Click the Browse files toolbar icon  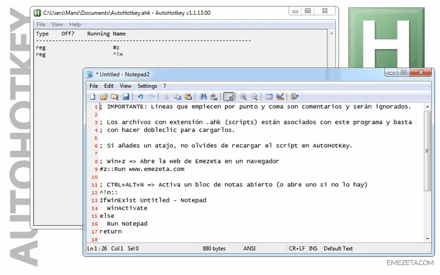114,97
